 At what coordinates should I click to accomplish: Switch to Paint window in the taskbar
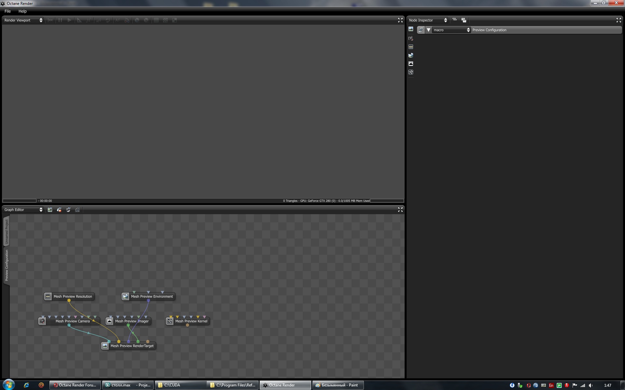(338, 385)
